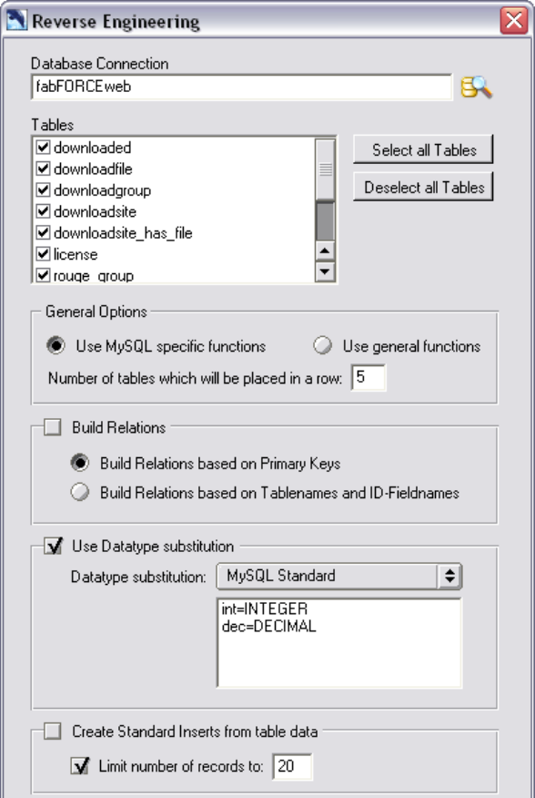
Task: Click the number of tables per row field
Action: (x=368, y=378)
